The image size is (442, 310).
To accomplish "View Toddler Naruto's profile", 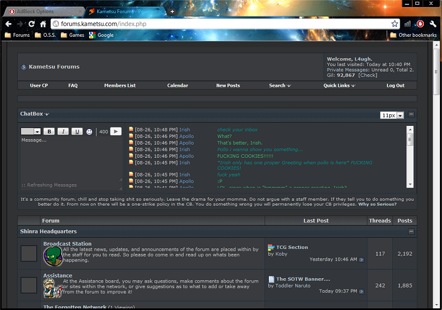I will (x=292, y=286).
